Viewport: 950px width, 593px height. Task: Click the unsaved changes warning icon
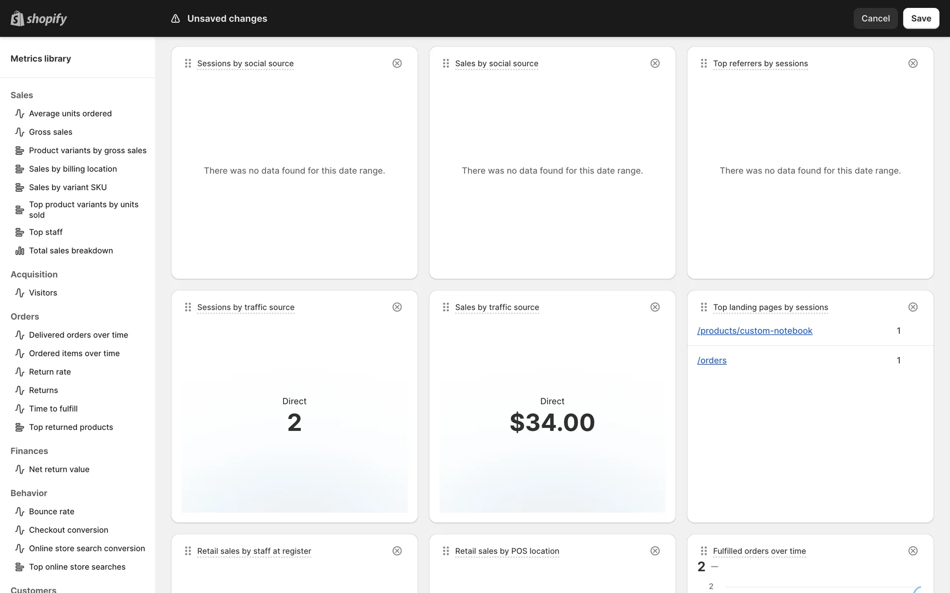coord(175,19)
